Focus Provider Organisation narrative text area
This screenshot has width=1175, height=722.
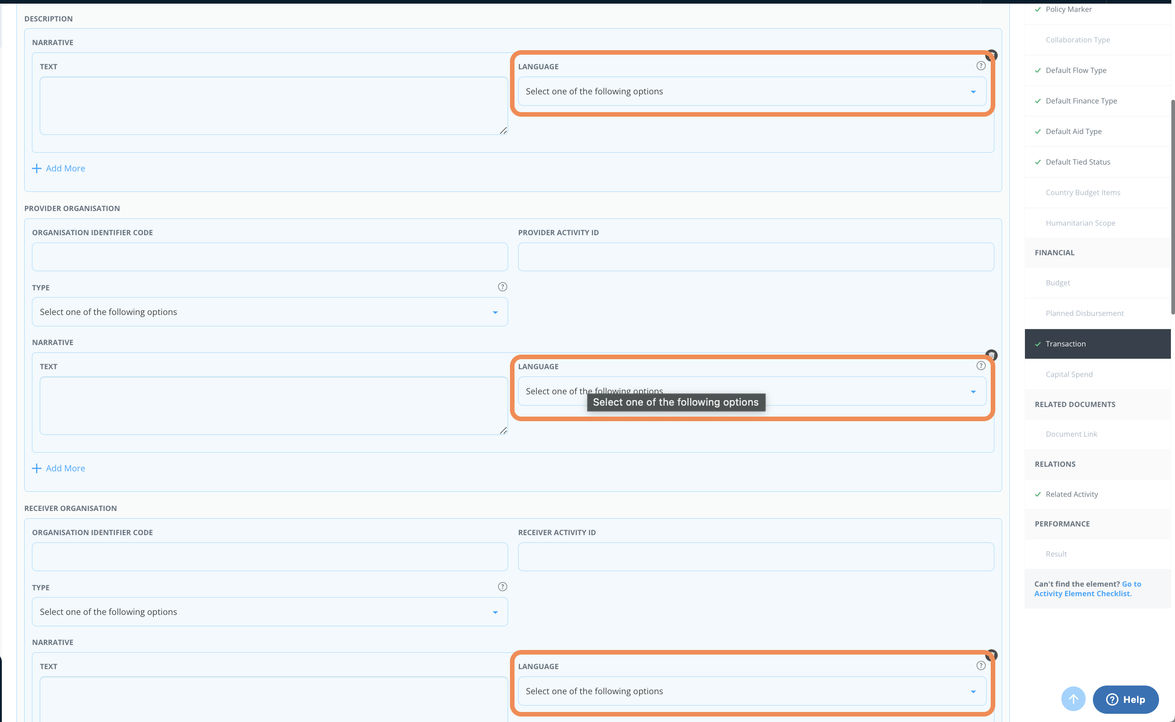273,405
